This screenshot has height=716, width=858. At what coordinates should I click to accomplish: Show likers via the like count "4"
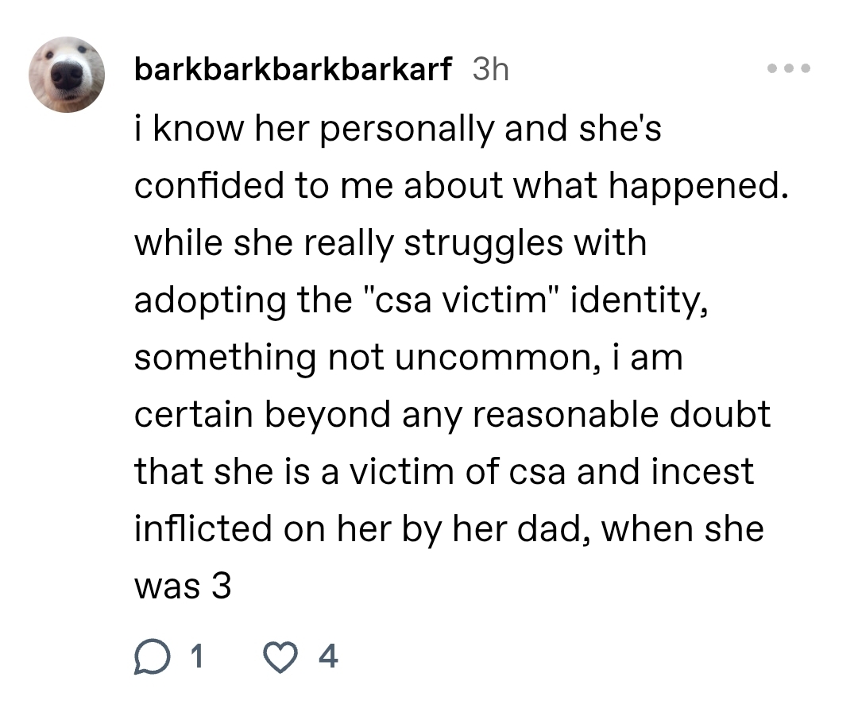tap(327, 656)
